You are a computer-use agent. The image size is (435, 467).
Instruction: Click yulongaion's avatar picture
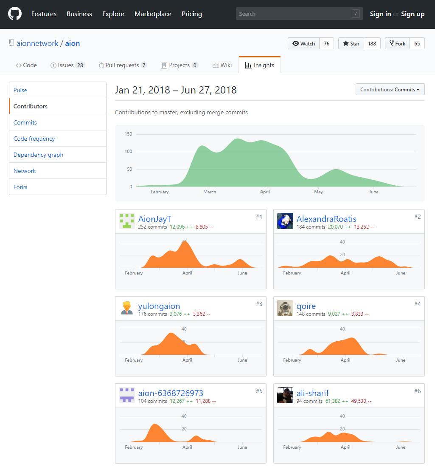click(127, 308)
